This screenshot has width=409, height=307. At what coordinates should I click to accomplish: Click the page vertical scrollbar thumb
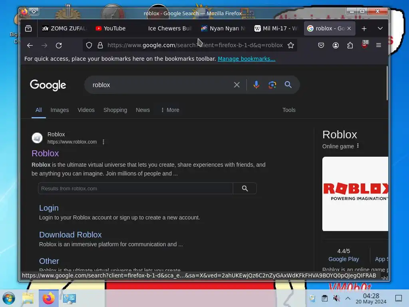click(x=387, y=83)
